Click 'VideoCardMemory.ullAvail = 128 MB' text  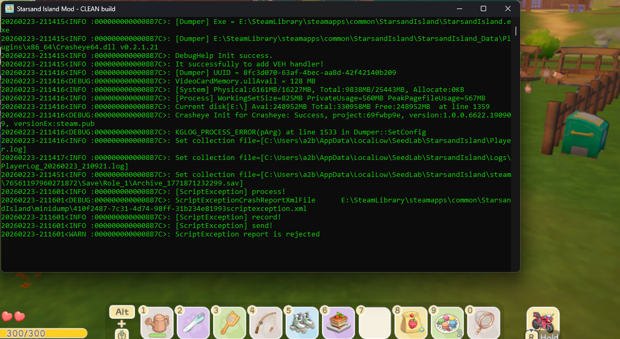click(245, 81)
